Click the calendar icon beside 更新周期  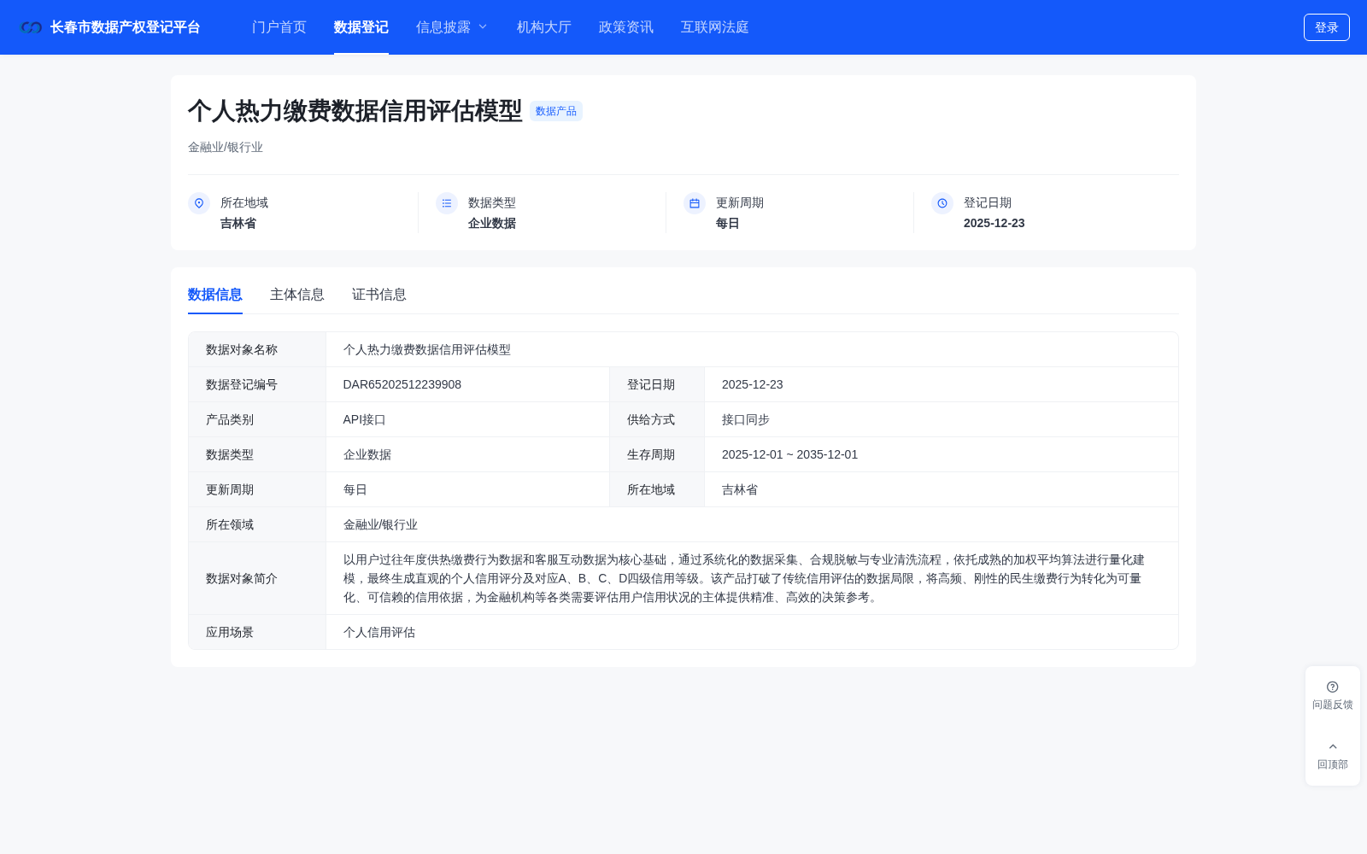pos(695,203)
